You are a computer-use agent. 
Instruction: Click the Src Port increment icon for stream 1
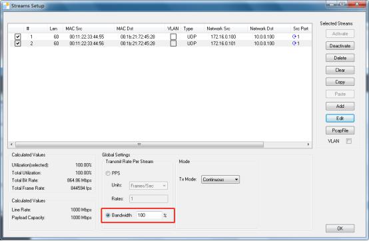coord(294,37)
